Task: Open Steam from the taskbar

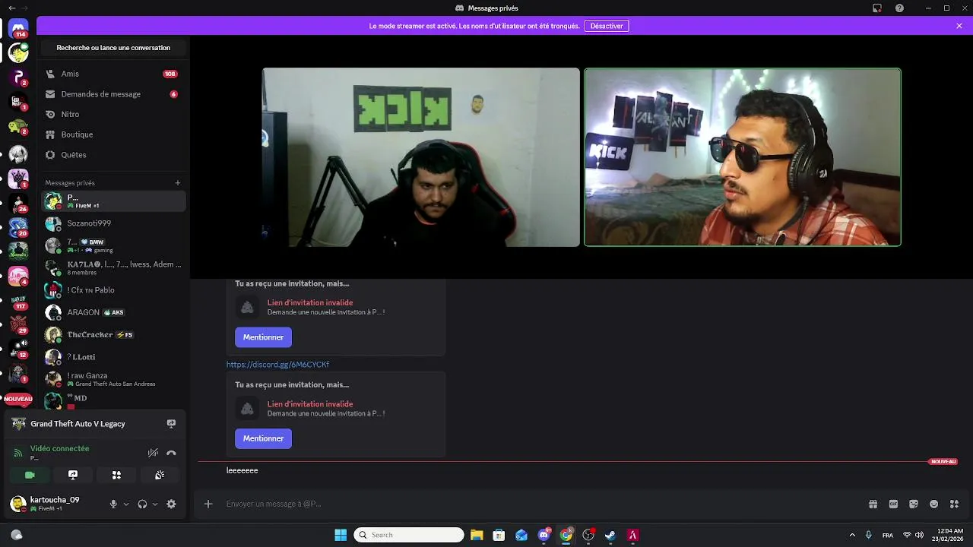Action: click(610, 535)
